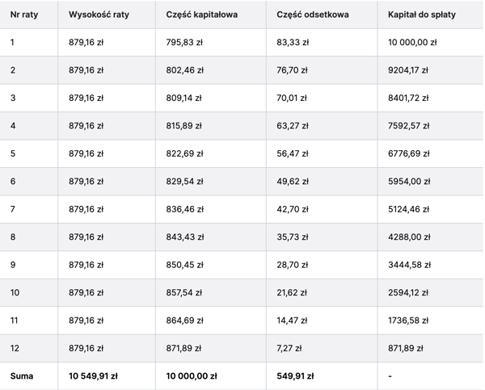Screen dimensions: 485x390
Task: Click the 10 000,00 zł remaining capital cell
Action: point(412,42)
